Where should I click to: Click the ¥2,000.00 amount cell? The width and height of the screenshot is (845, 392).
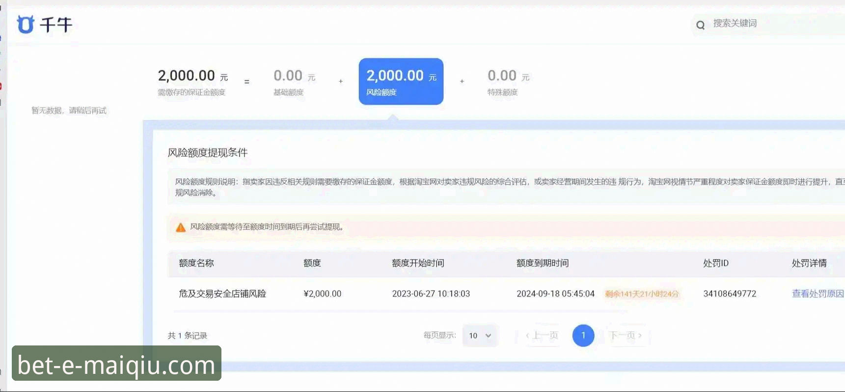tap(323, 294)
